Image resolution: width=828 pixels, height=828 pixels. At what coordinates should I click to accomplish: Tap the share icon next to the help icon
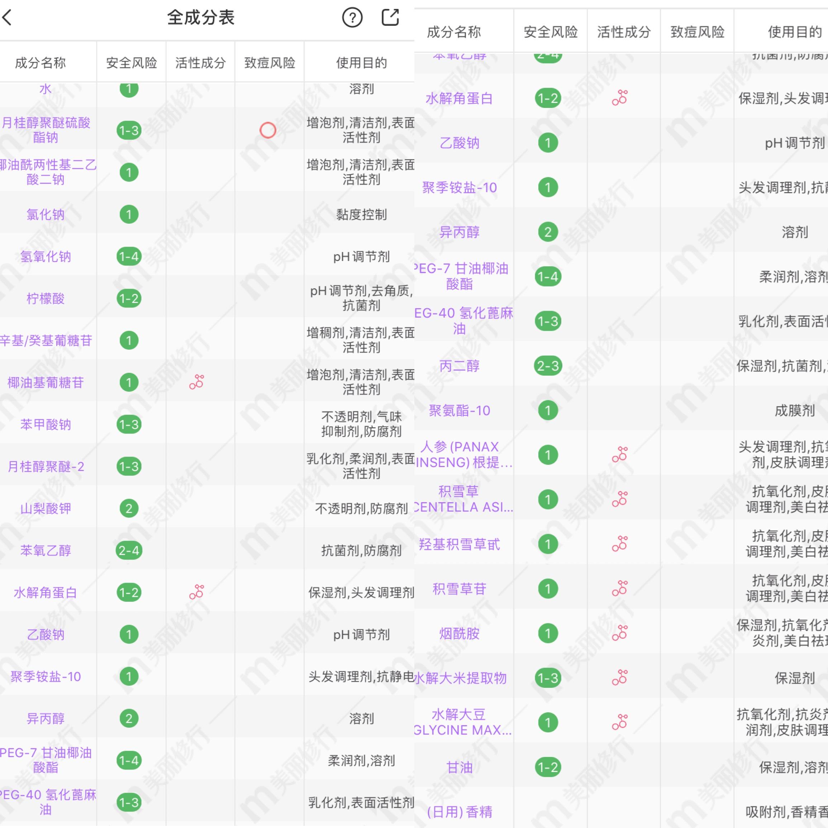(390, 18)
